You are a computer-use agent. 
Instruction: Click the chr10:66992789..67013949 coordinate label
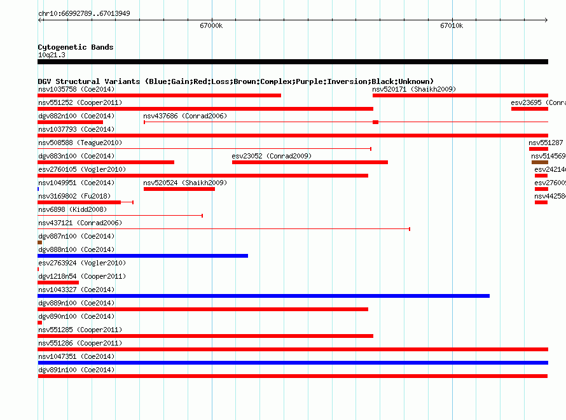[84, 13]
